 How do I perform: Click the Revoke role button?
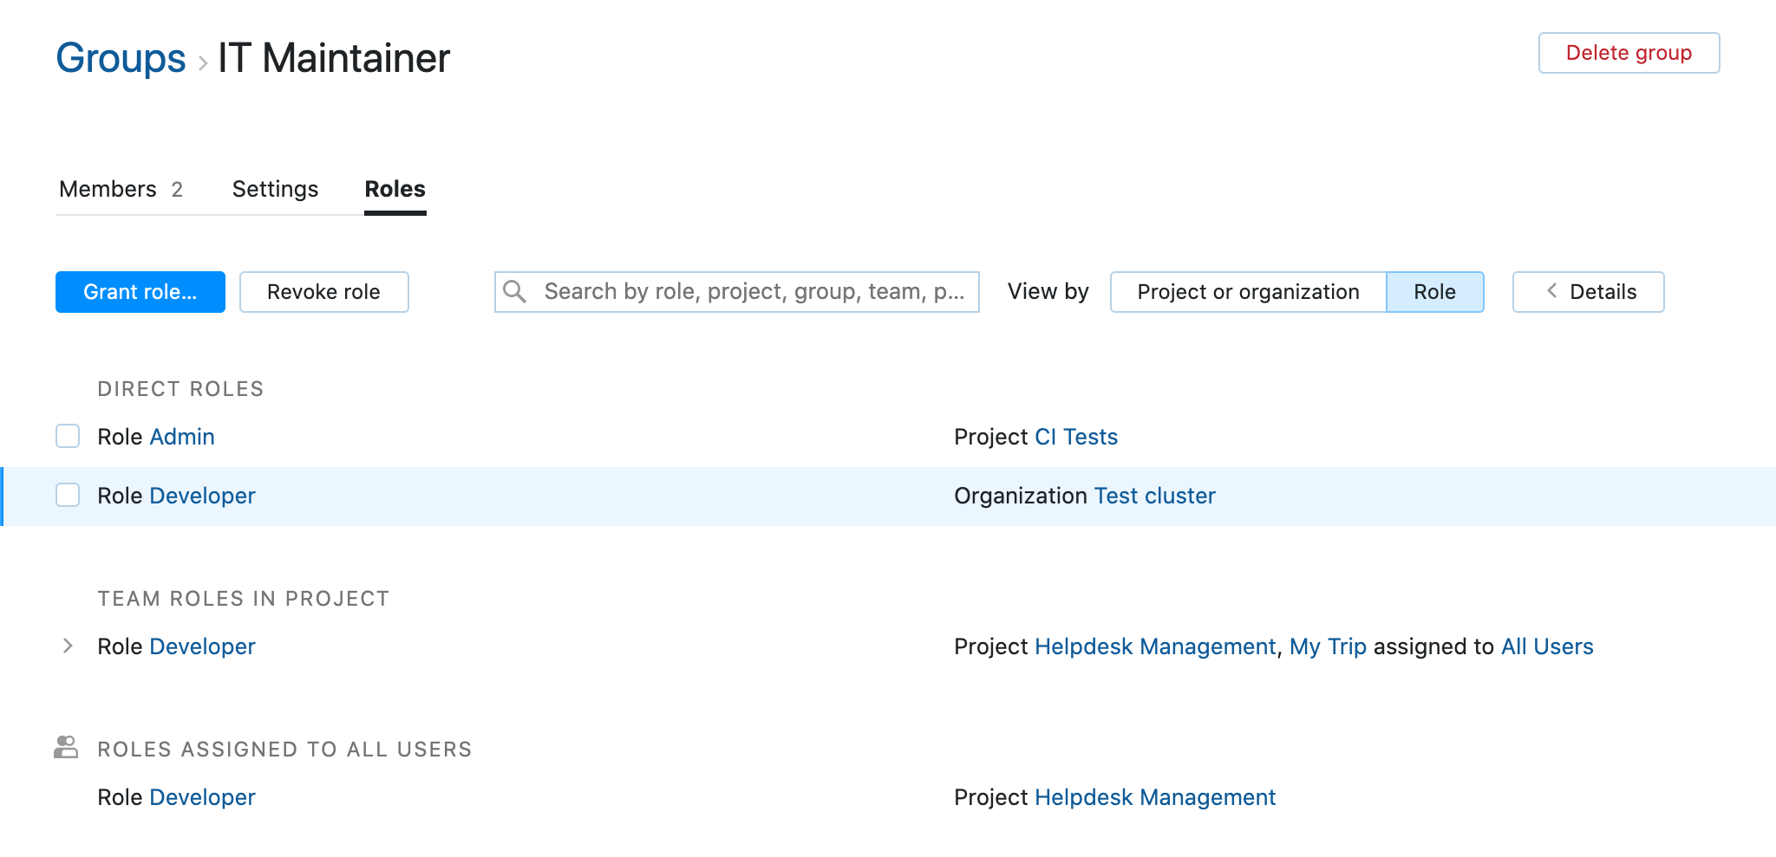(x=323, y=292)
